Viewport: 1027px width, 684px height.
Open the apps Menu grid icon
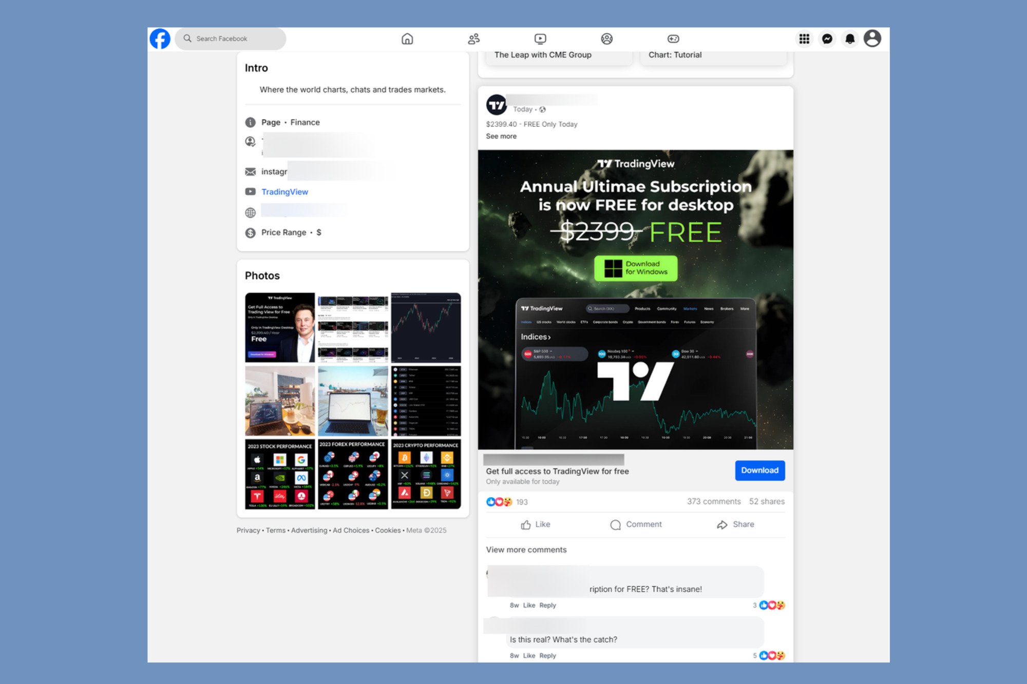(x=804, y=38)
